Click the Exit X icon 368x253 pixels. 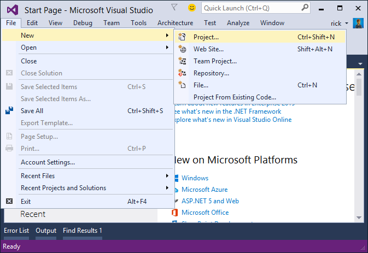tap(9, 201)
